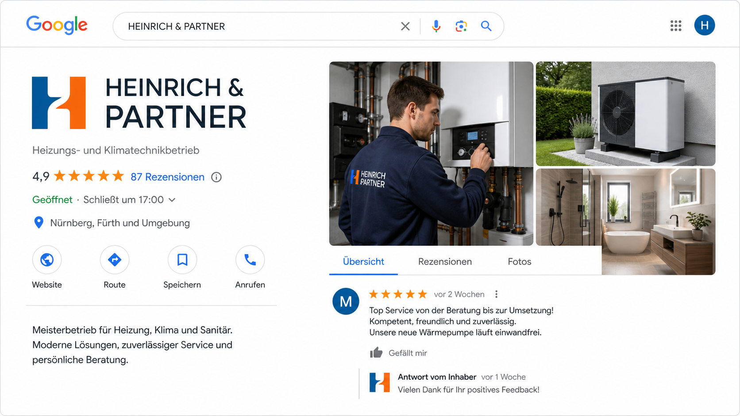Click 'Antwort vom Inhaber' heading
The height and width of the screenshot is (416, 740).
437,377
